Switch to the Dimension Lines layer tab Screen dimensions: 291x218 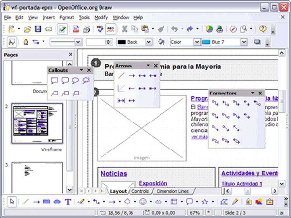[x=173, y=191]
